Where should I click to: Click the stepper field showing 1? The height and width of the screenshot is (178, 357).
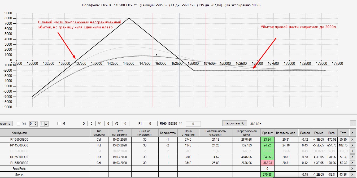[44, 124]
